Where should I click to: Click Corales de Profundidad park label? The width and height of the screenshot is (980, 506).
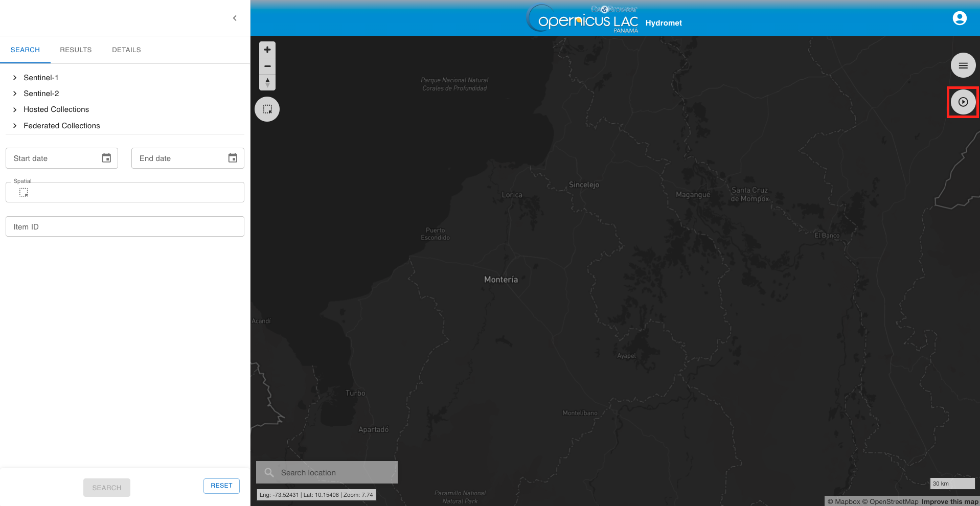click(x=454, y=84)
